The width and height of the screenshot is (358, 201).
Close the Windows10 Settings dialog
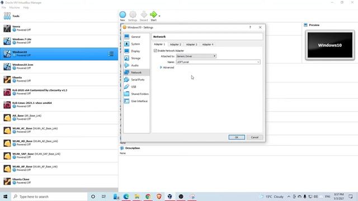point(260,27)
